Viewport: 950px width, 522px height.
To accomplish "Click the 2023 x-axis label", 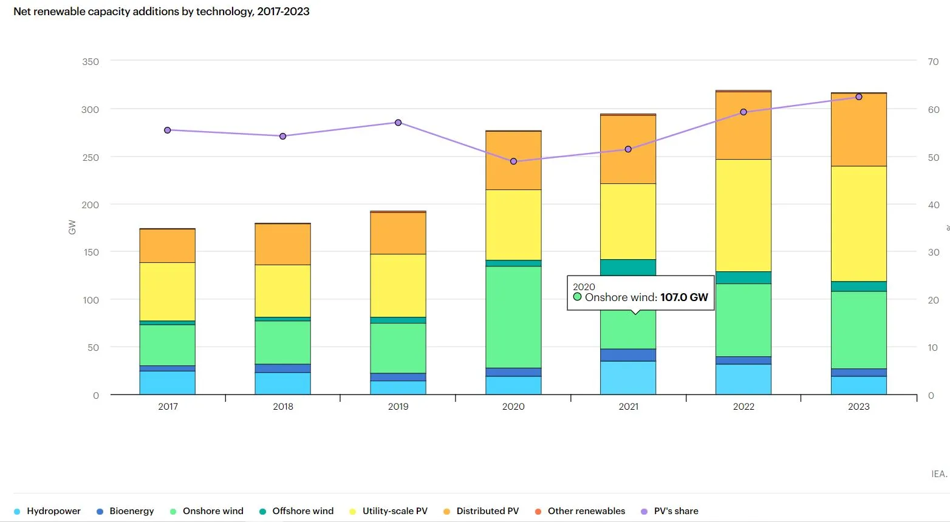I will coord(859,407).
